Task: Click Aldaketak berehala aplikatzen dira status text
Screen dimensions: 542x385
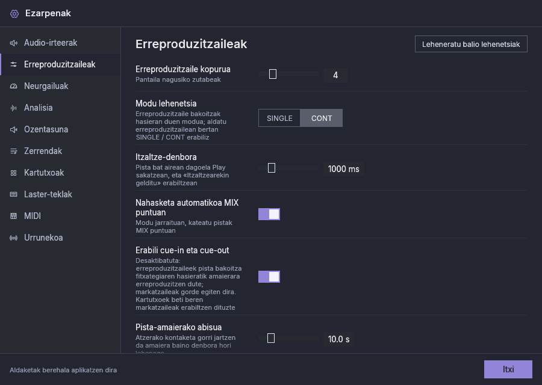Action: (63, 370)
